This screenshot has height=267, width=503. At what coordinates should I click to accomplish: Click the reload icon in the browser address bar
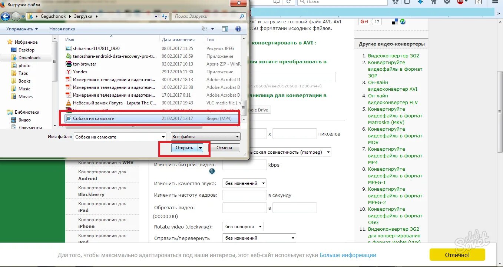[x=288, y=1]
